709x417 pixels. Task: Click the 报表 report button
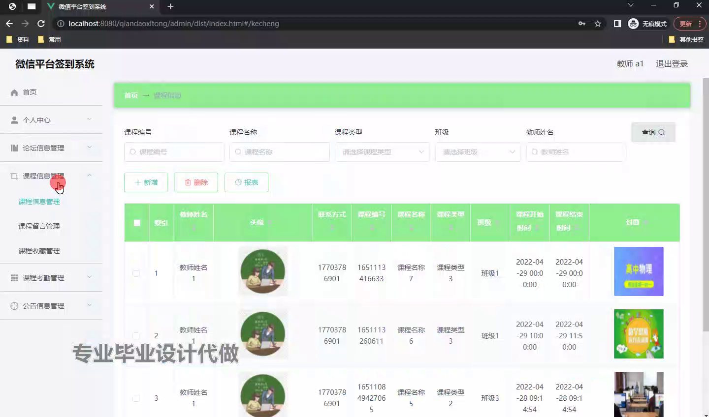point(246,182)
